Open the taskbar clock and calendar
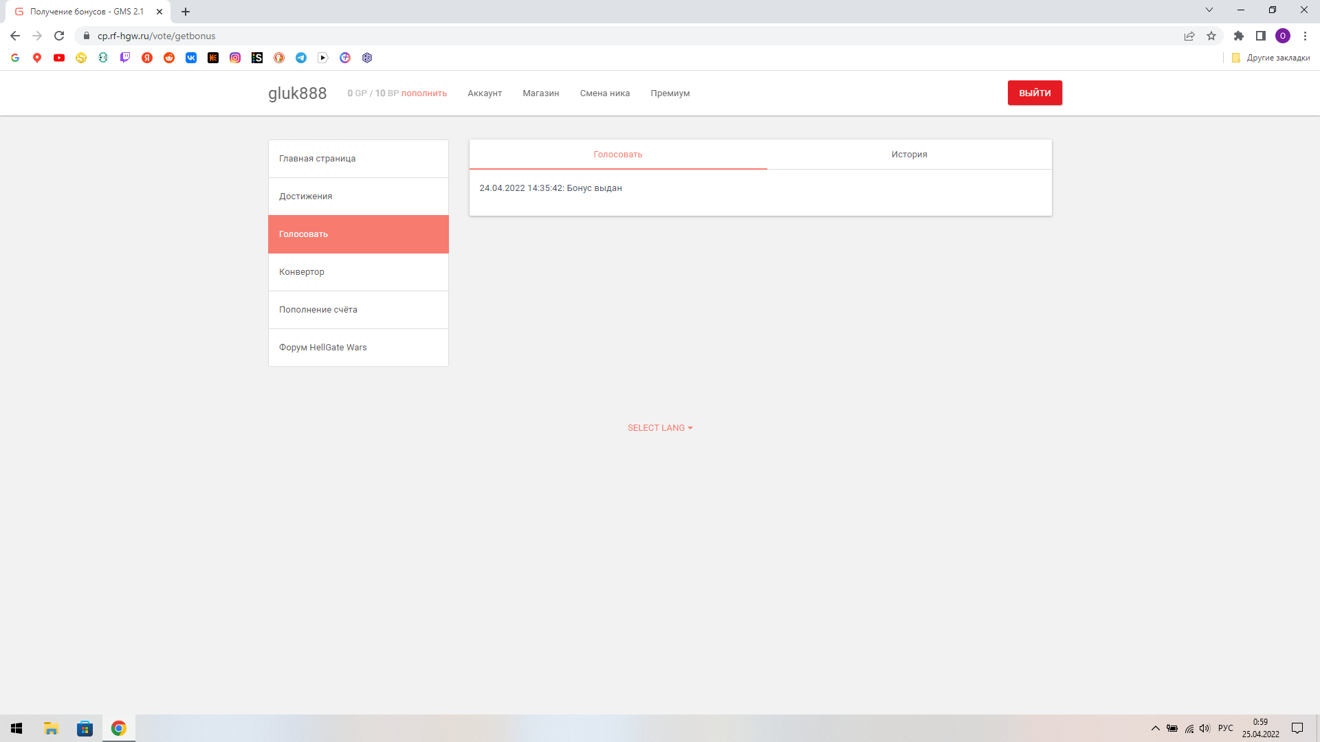The image size is (1320, 742). point(1260,728)
